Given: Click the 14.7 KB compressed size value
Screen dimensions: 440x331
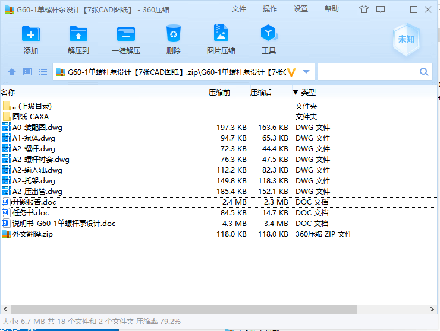Looking at the screenshot, I should point(275,212).
